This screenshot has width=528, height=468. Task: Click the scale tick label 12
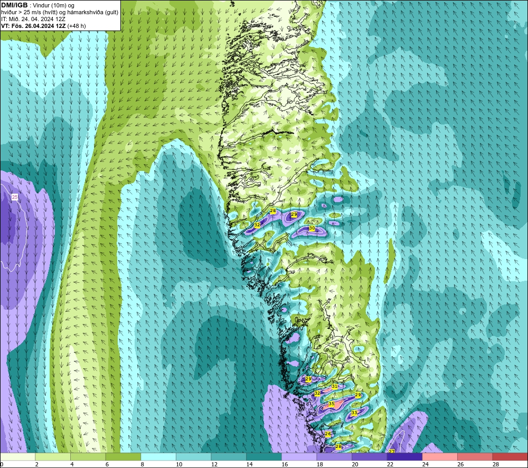pos(214,464)
